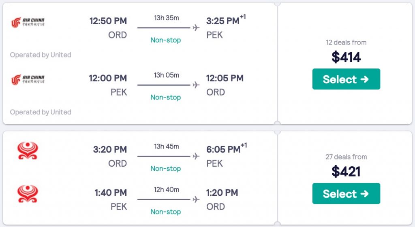
Task: Click the airplane icon on 12h 40m flight
Action: coord(196,199)
